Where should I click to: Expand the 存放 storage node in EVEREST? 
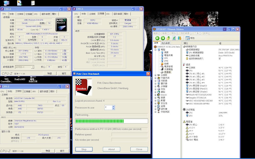[155, 89]
